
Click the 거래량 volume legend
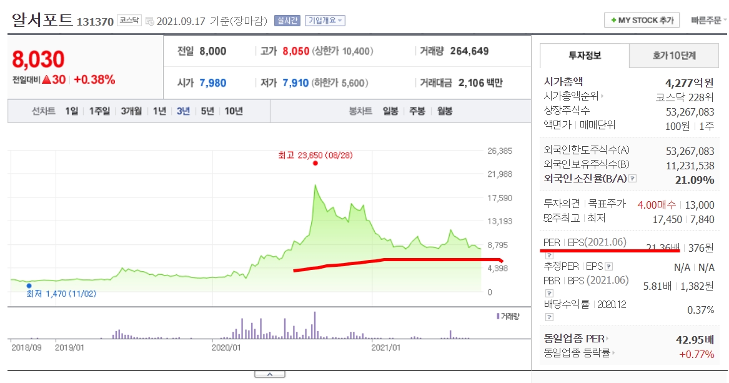pos(508,317)
